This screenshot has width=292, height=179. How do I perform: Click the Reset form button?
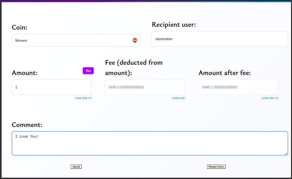point(216,167)
